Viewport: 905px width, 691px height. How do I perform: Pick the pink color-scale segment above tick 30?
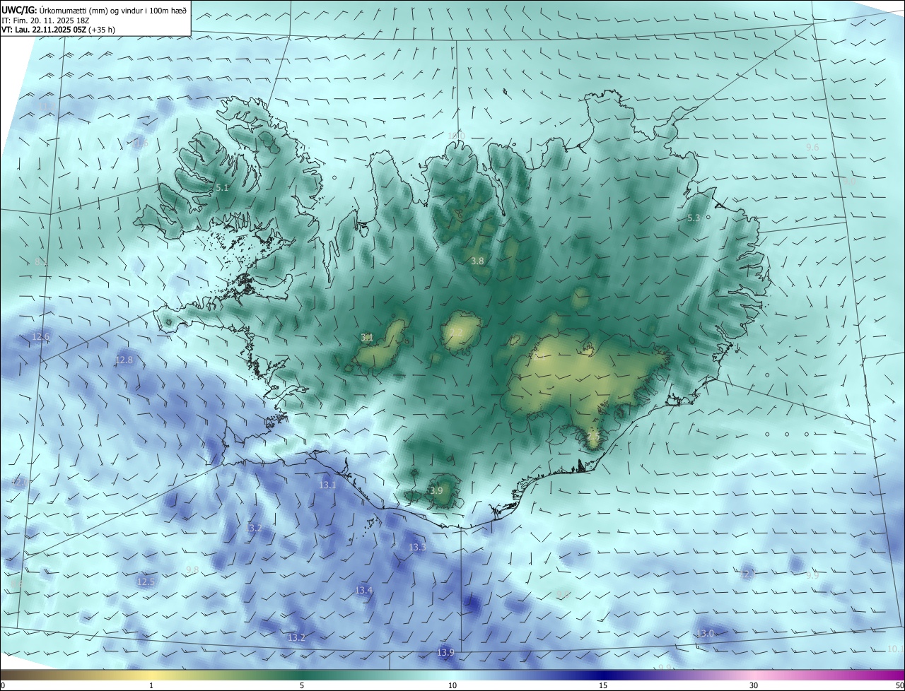(754, 675)
